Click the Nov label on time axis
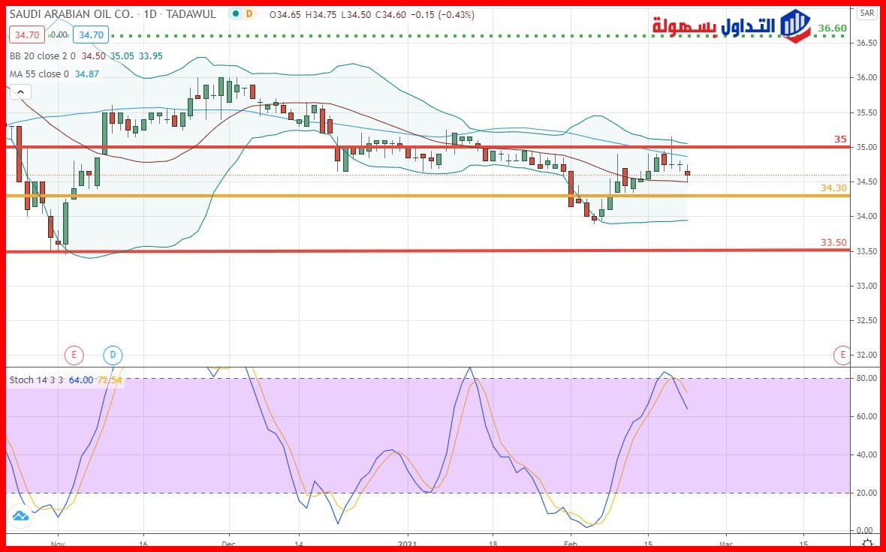This screenshot has width=886, height=552. pyautogui.click(x=58, y=543)
